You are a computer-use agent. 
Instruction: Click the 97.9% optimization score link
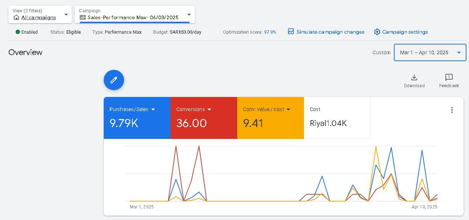[270, 32]
